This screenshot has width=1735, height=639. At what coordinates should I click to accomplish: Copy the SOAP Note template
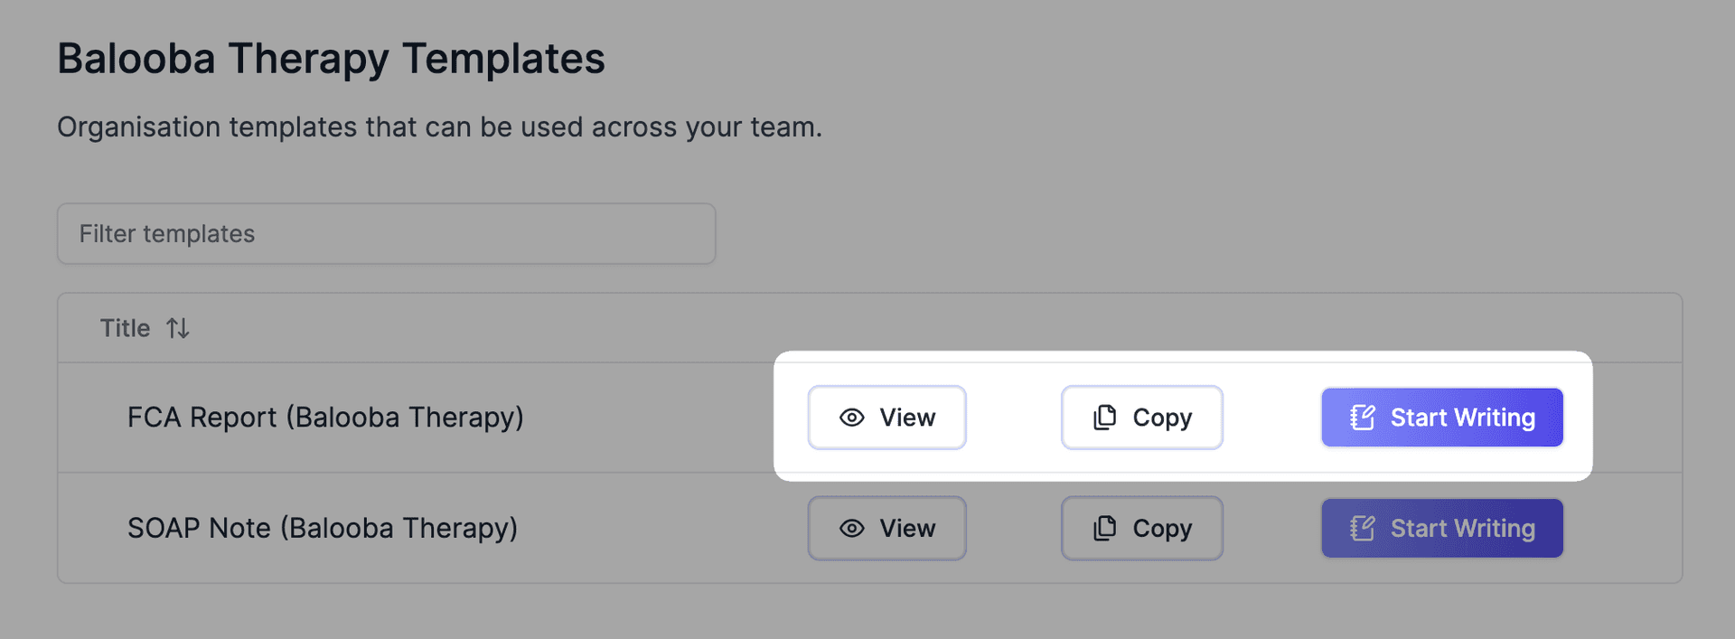(x=1141, y=528)
